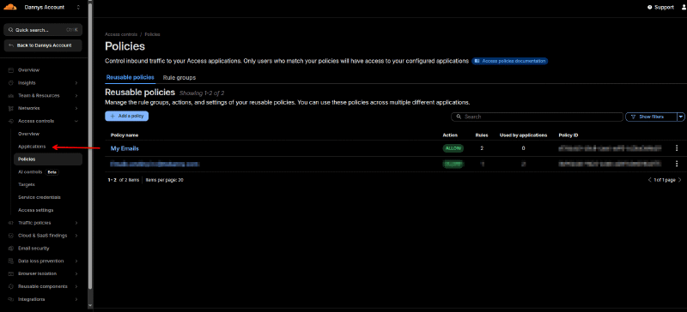The height and width of the screenshot is (312, 687).
Task: Focus the Quick search box
Action: coord(43,30)
